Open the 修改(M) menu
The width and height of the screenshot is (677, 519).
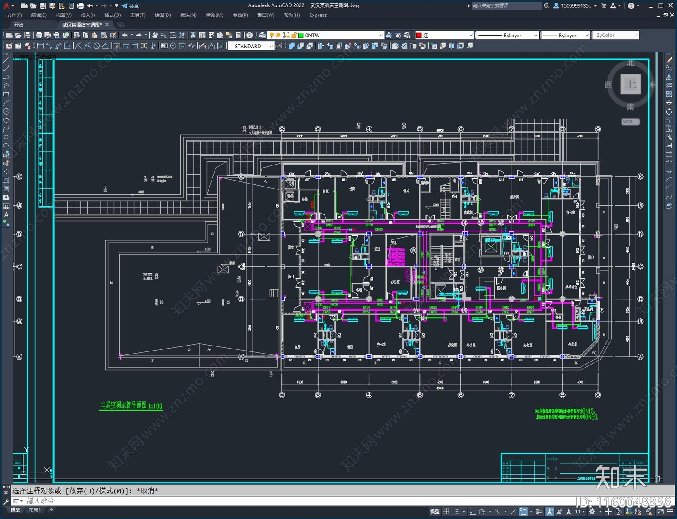coord(215,15)
